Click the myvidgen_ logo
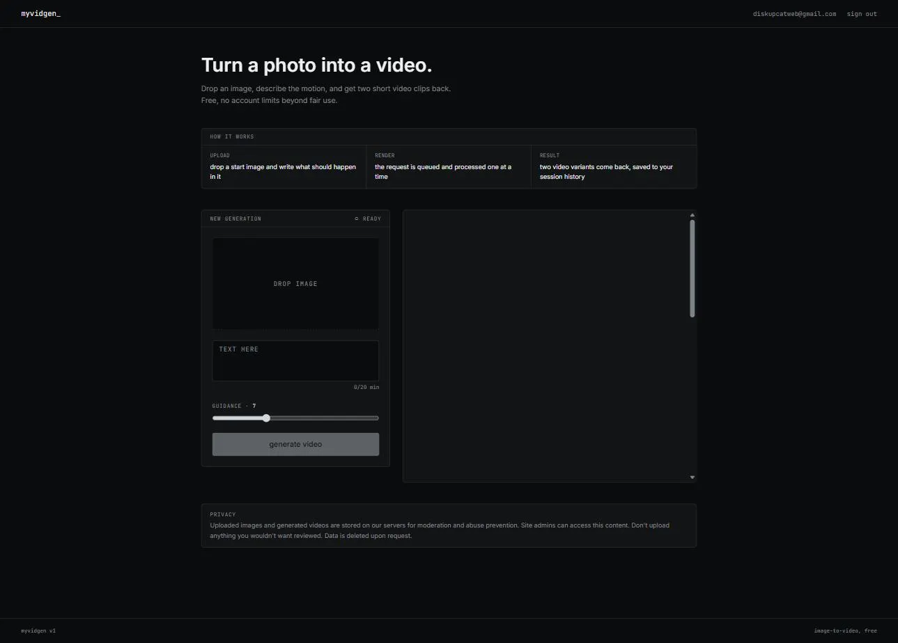898x643 pixels. (40, 14)
